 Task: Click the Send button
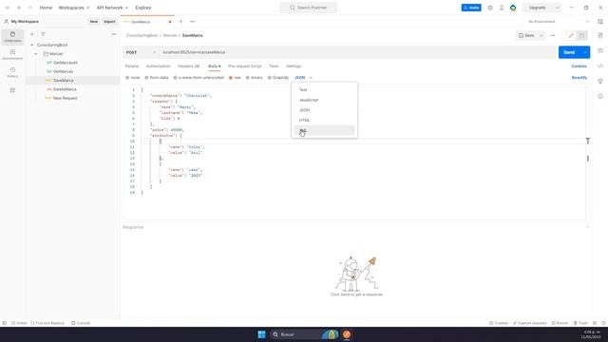(569, 52)
